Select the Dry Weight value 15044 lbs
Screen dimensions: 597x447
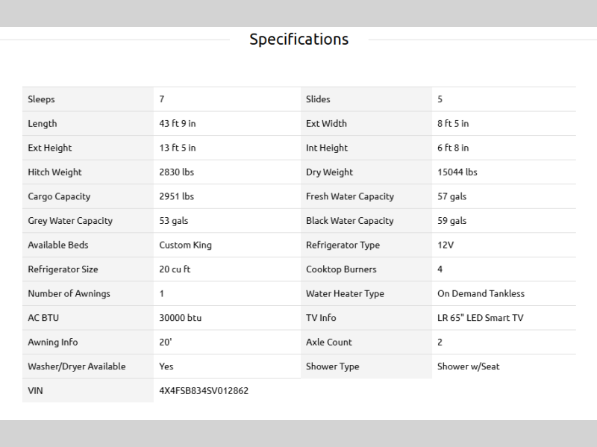click(x=457, y=172)
